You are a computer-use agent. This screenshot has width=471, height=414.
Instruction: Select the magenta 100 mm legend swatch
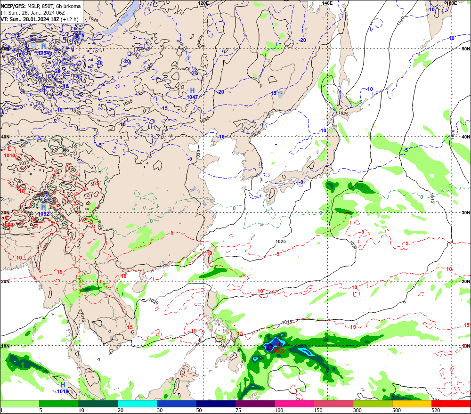(294, 404)
